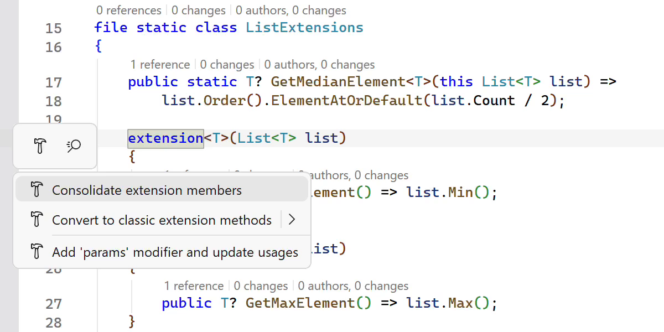This screenshot has height=332, width=664.
Task: Open '0 authors, 0 changes' CodeLens above ListExtensions
Action: [290, 11]
